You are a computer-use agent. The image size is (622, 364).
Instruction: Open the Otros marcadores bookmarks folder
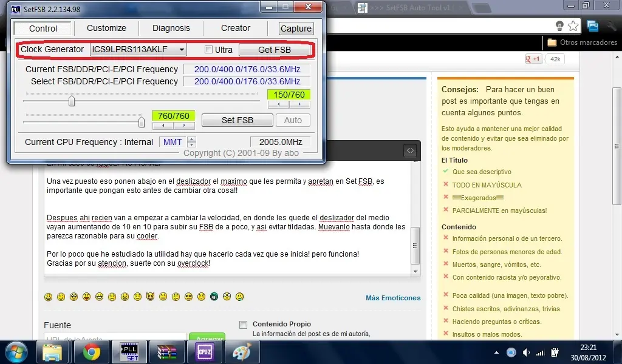point(582,42)
